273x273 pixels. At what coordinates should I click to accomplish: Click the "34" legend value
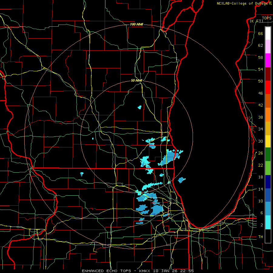(261, 129)
